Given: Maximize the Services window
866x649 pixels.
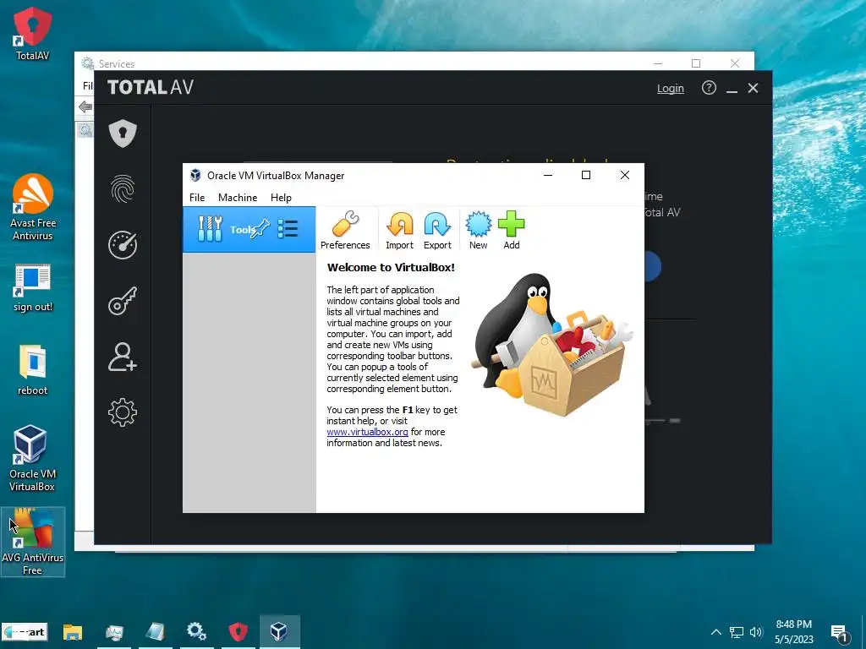Looking at the screenshot, I should (x=696, y=63).
